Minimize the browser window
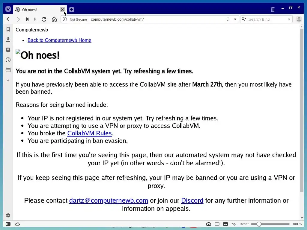Screen dimensions: 307x230 pyautogui.click(x=282, y=8)
